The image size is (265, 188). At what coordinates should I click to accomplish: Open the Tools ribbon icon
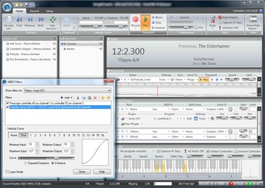click(213, 22)
